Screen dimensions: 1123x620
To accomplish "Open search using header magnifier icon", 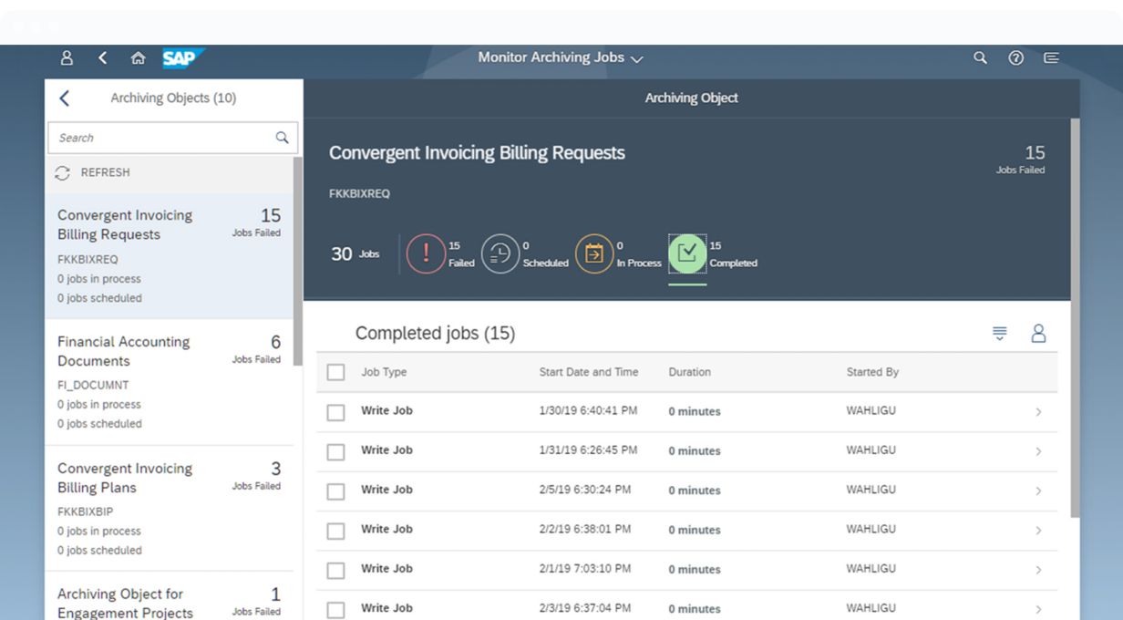I will [x=980, y=57].
